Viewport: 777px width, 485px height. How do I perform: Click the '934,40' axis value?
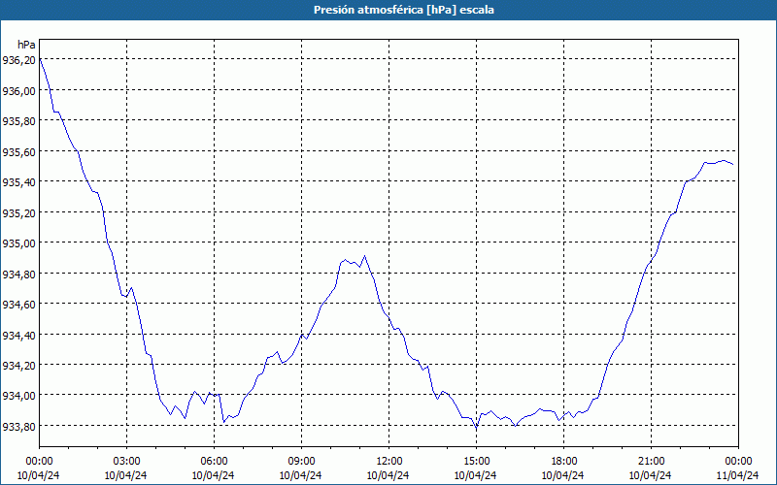[x=19, y=335]
